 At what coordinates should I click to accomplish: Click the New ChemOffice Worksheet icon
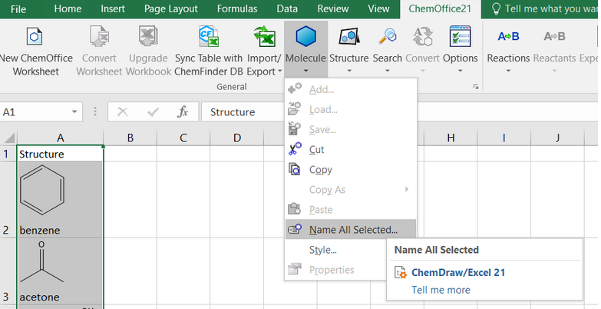click(35, 36)
